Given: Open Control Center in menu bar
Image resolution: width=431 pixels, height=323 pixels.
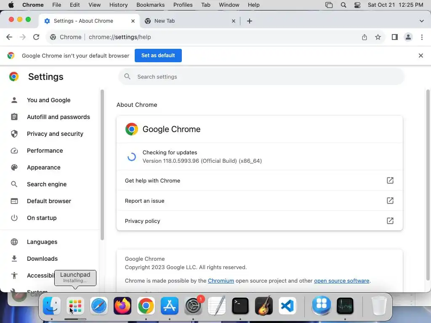Looking at the screenshot, I should [x=357, y=5].
